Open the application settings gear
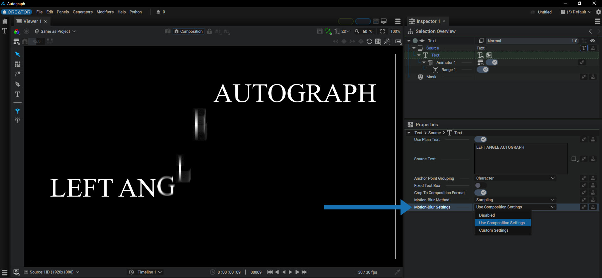The image size is (602, 278). 599,12
